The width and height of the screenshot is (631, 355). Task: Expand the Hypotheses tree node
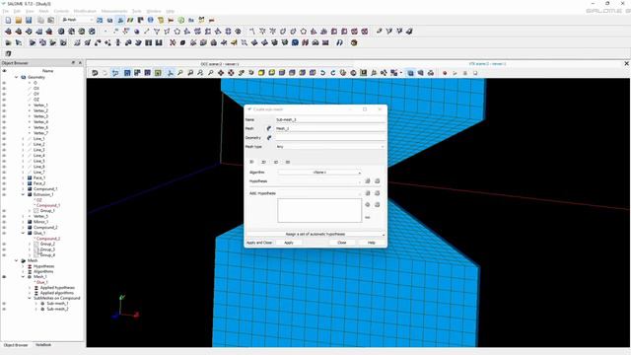click(23, 266)
